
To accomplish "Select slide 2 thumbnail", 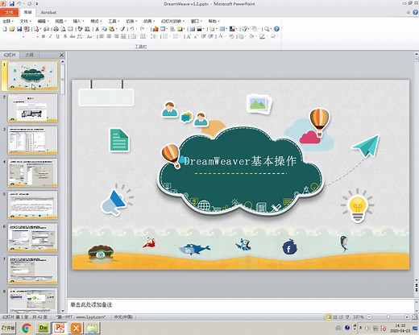I will (x=32, y=108).
